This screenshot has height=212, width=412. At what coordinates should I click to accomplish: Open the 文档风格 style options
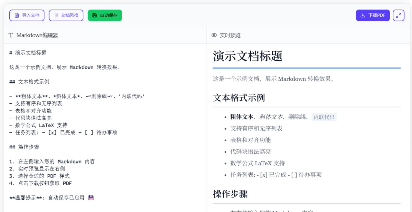click(66, 15)
